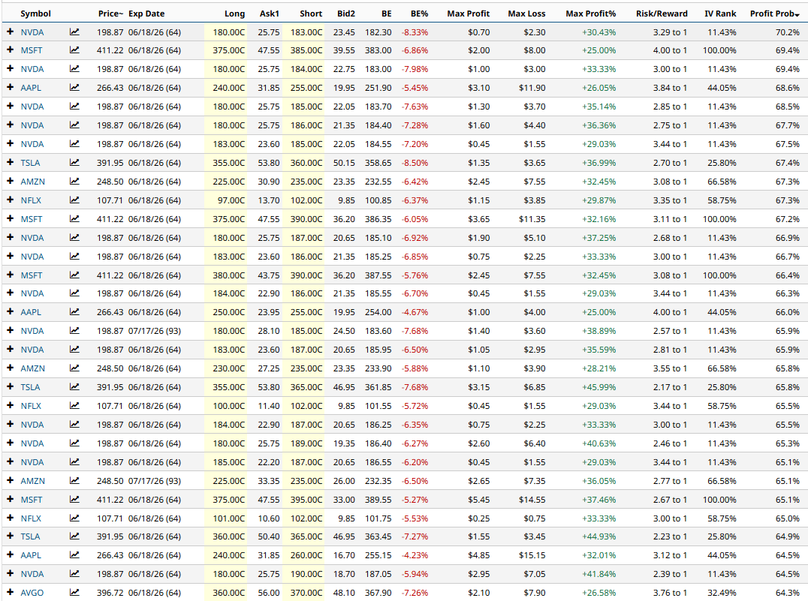Expand the NFLX 101.00C long row details
Viewport: 808px width, 601px height.
click(10, 518)
